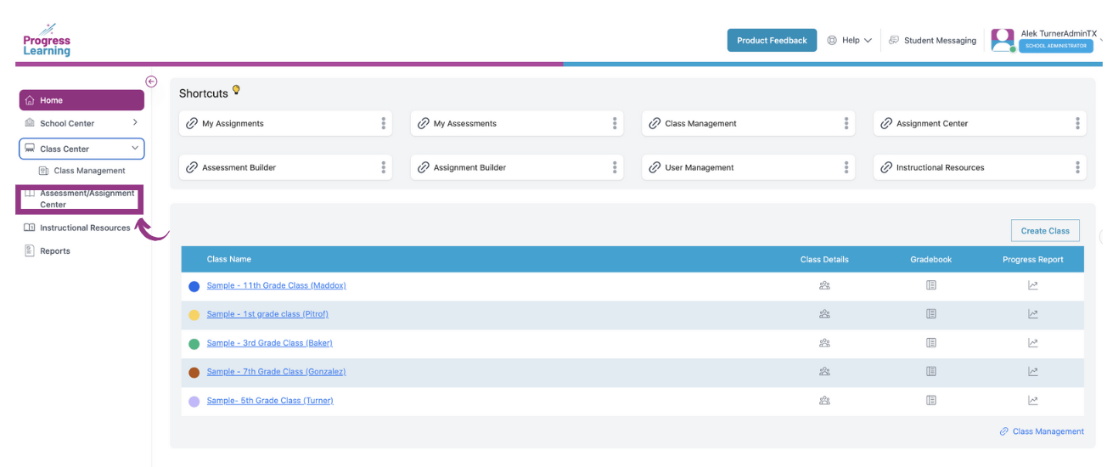Open Assessment/Assignment Center in sidebar
Image resolution: width=1107 pixels, height=467 pixels.
[80, 199]
